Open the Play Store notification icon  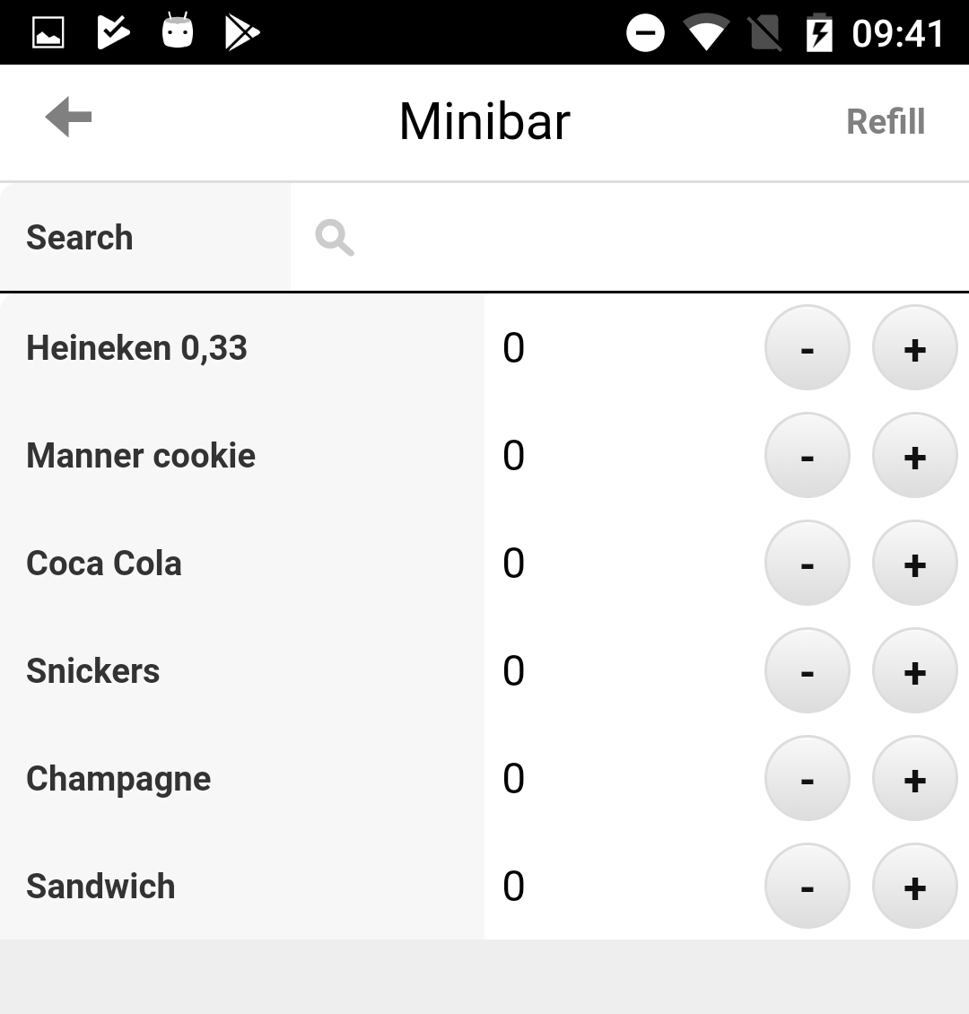point(242,32)
